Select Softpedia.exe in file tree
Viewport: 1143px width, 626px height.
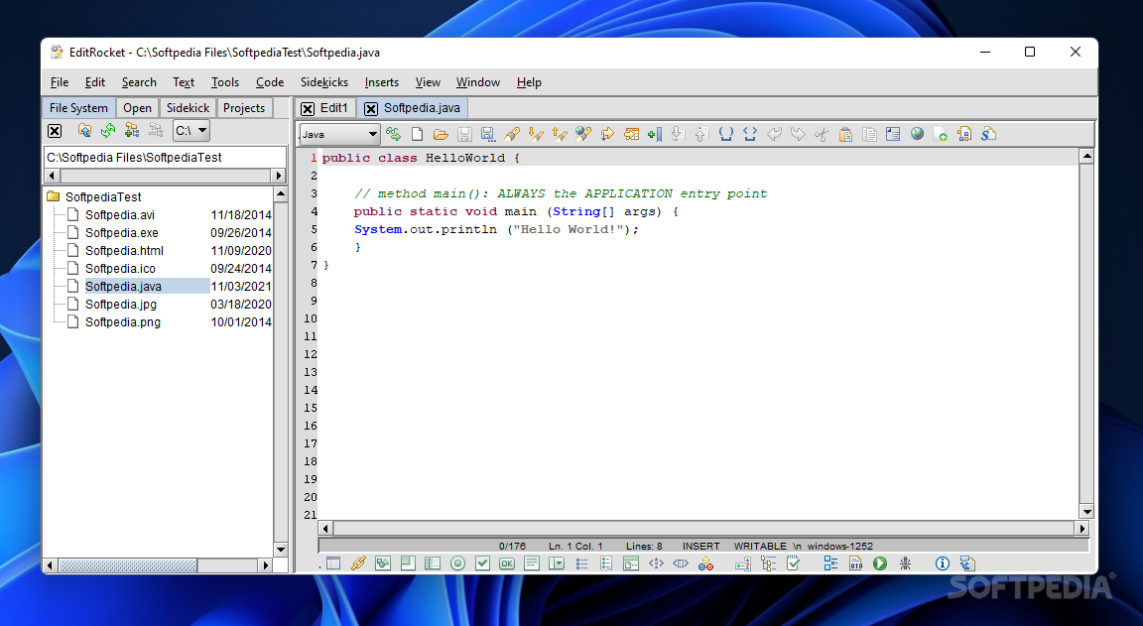click(122, 232)
